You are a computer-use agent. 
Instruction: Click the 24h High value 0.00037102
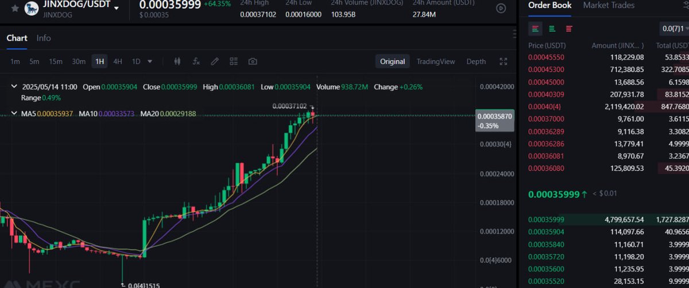pos(258,14)
